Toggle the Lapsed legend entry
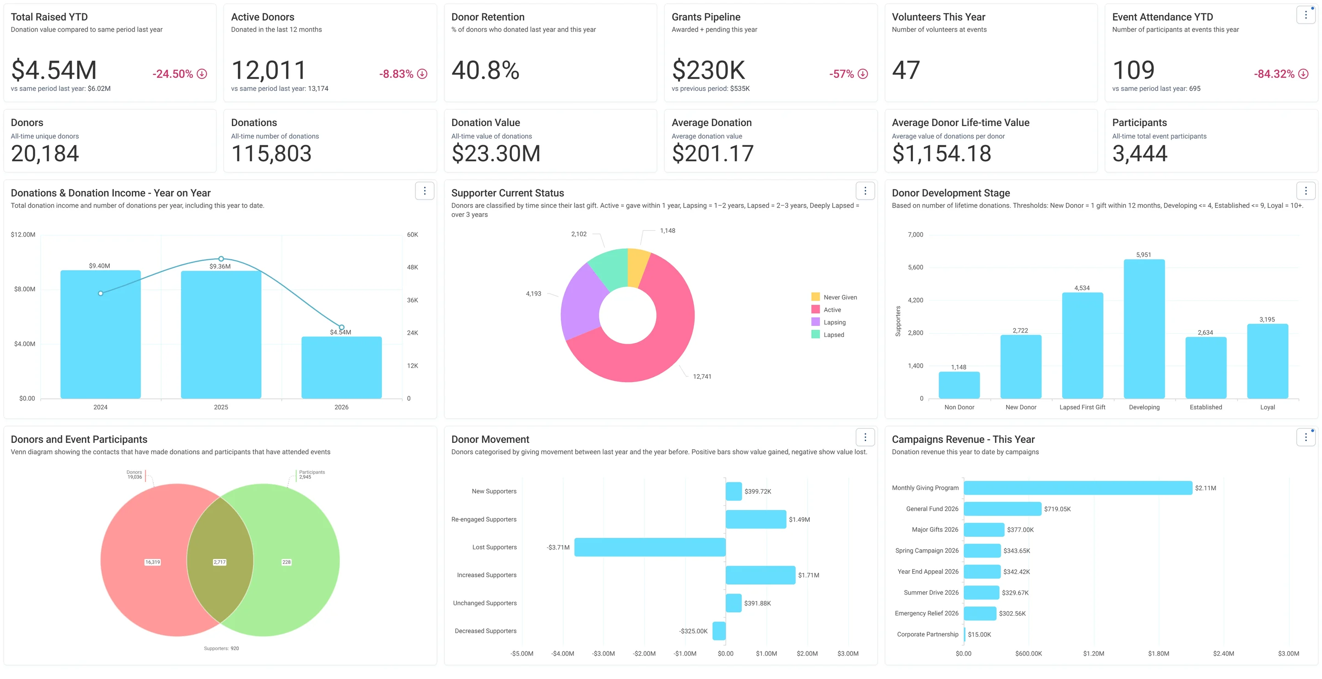Screen dimensions: 1322x679 827,335
